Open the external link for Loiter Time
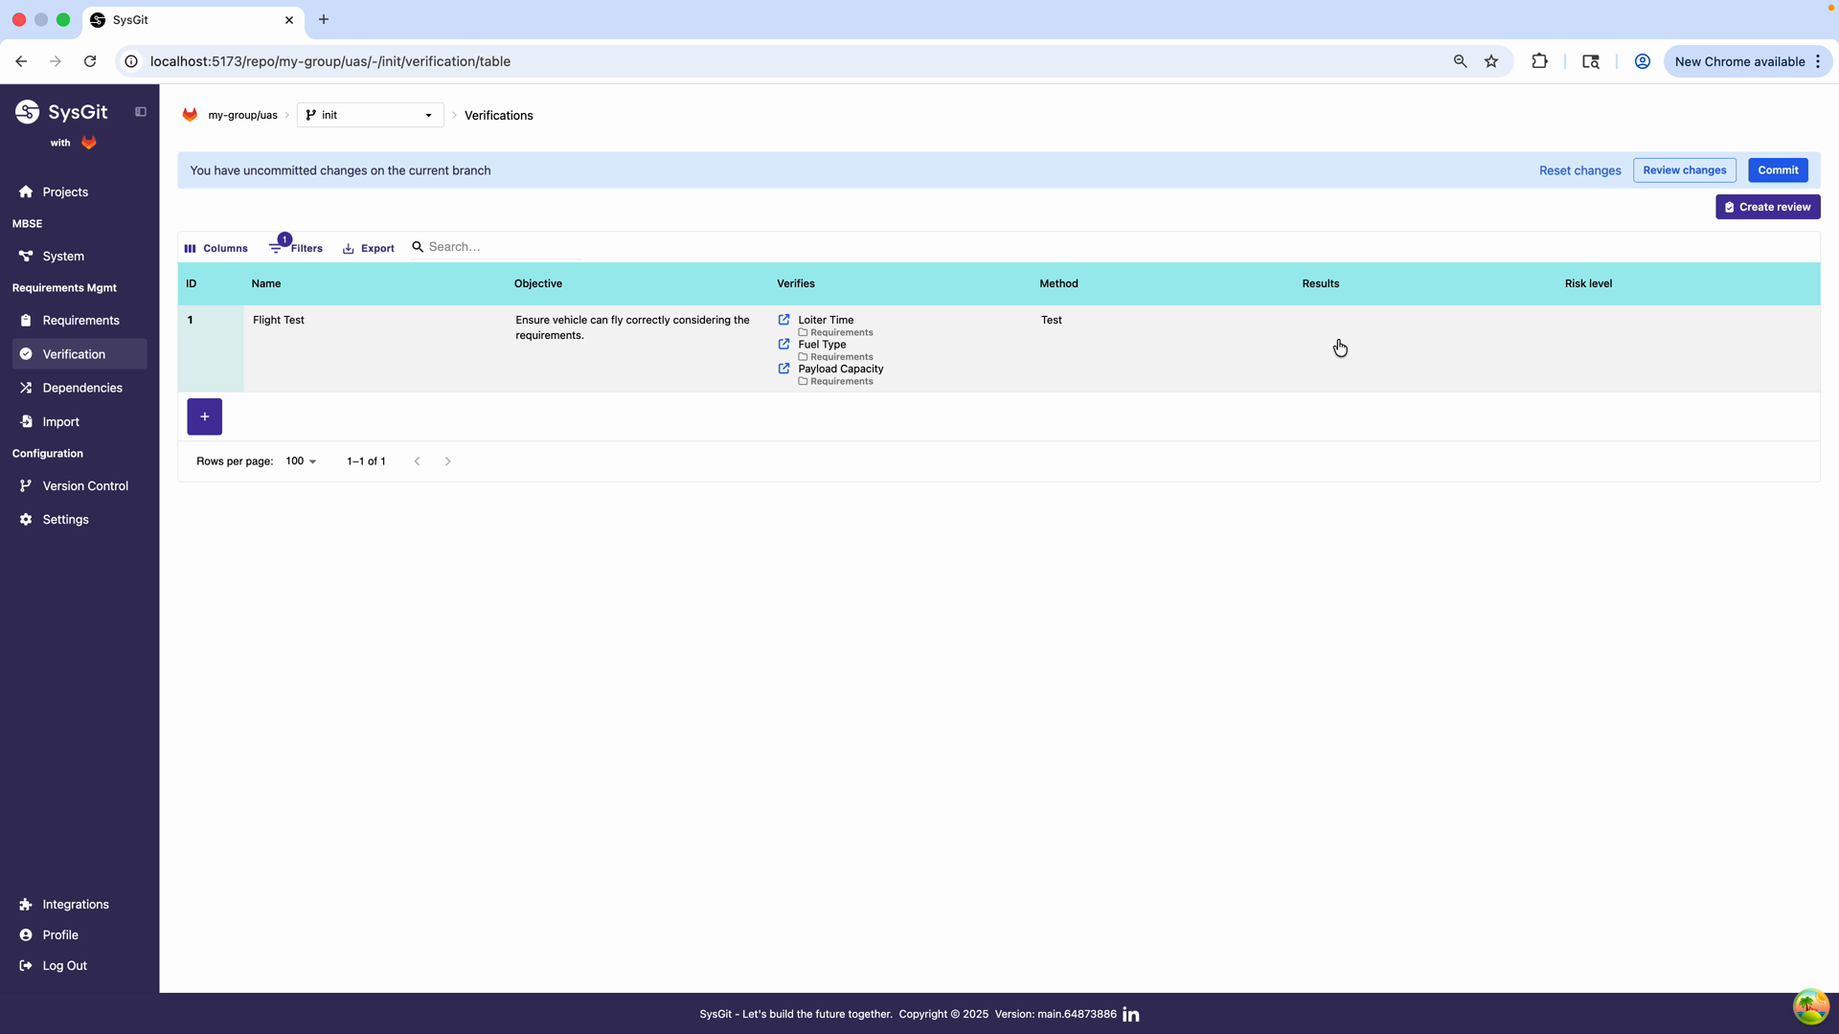The height and width of the screenshot is (1034, 1839). click(x=784, y=319)
